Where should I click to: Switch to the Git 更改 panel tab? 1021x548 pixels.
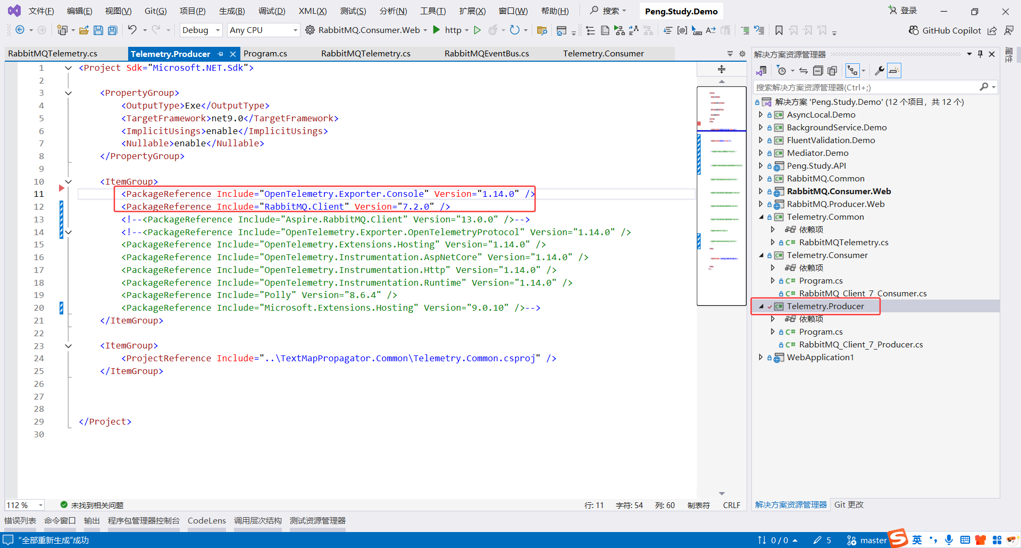(849, 505)
